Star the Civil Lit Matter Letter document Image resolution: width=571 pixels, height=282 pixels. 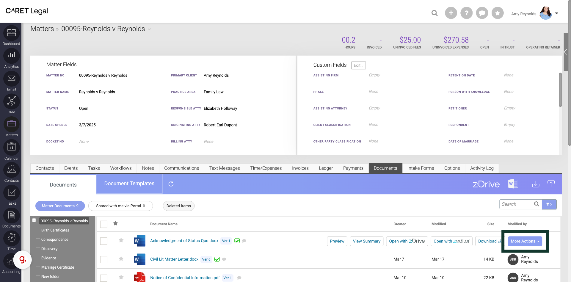coord(121,259)
